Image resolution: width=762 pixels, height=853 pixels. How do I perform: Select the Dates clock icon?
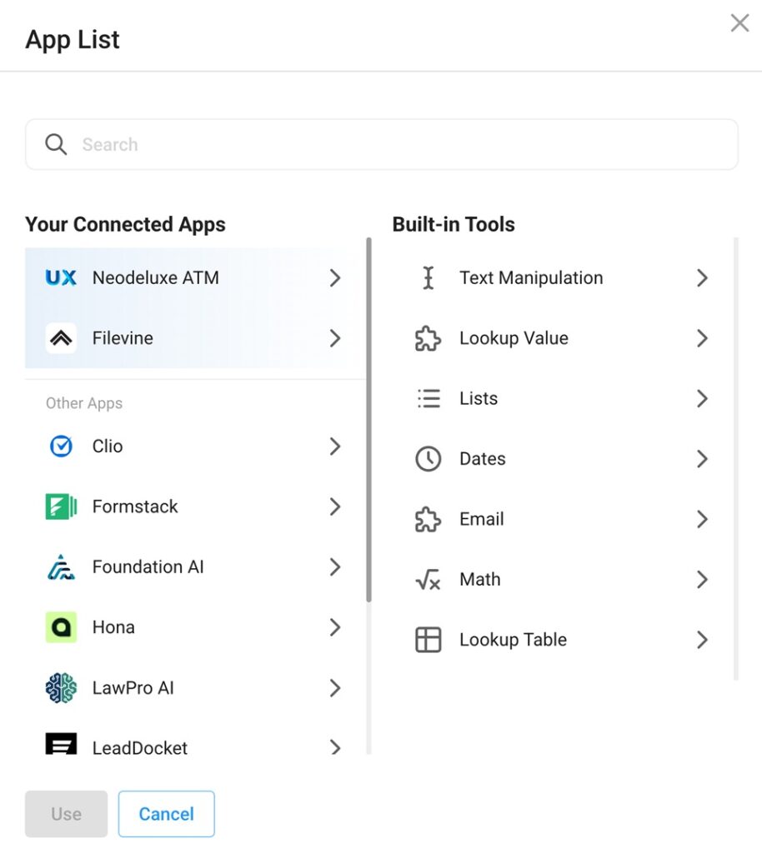click(x=429, y=459)
